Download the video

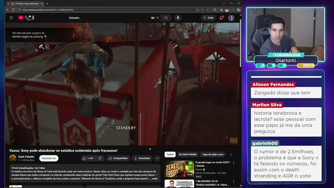(x=142, y=158)
